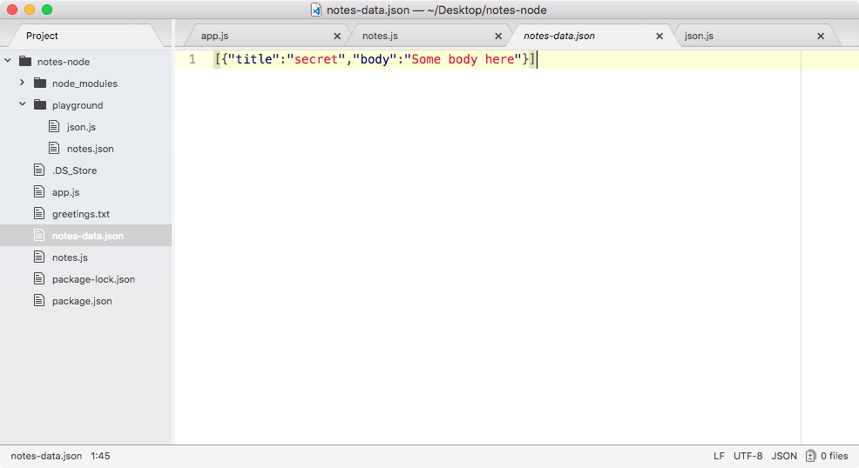Click the playground folder icon
This screenshot has width=859, height=468.
pos(40,104)
